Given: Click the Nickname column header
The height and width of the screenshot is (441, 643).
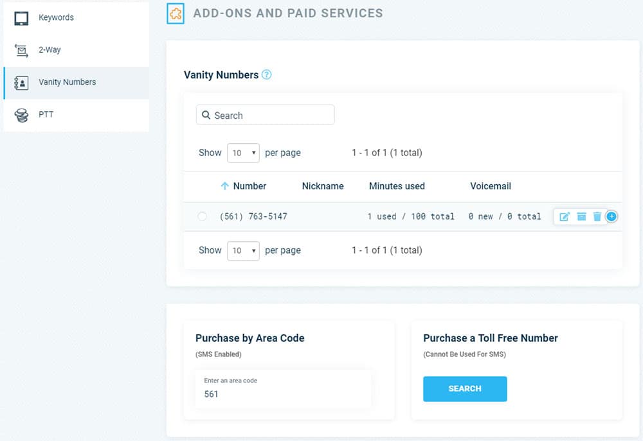Looking at the screenshot, I should tap(323, 186).
